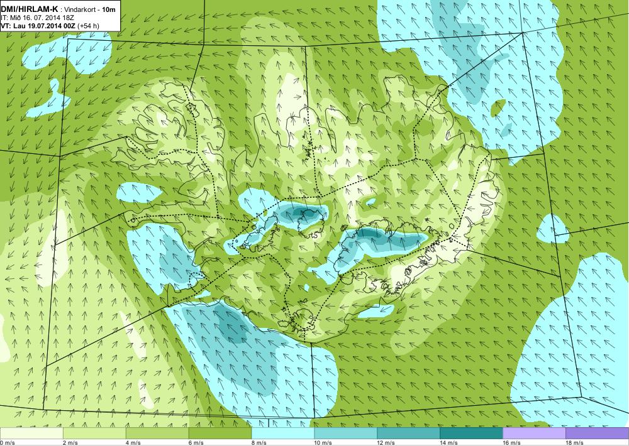Screen dimensions: 629x446
Task: Click the '4 m/s' legend label
Action: coord(133,443)
